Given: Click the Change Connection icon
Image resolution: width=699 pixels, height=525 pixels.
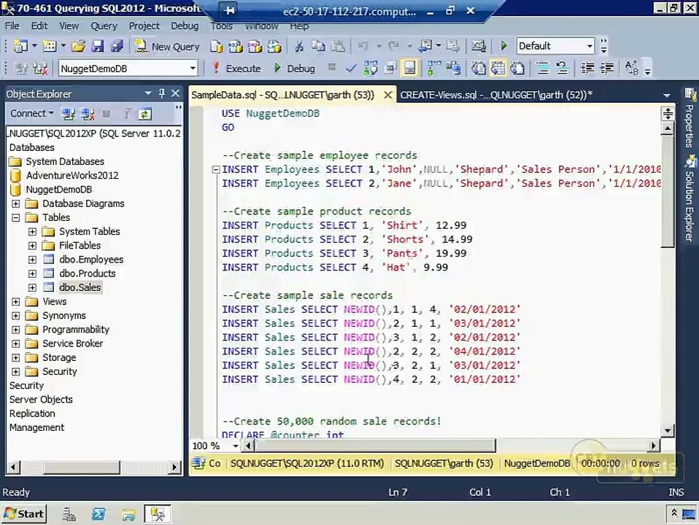Looking at the screenshot, I should [41, 69].
